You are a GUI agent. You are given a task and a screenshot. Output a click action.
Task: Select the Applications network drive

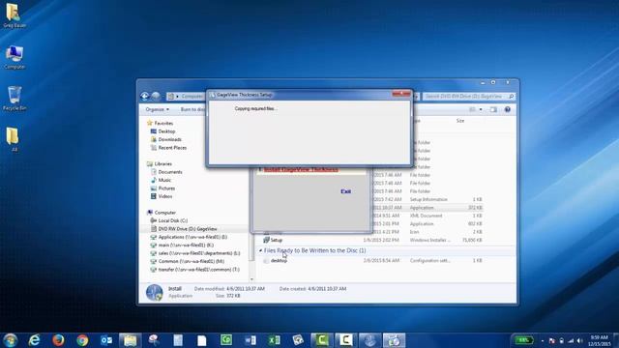tap(192, 237)
